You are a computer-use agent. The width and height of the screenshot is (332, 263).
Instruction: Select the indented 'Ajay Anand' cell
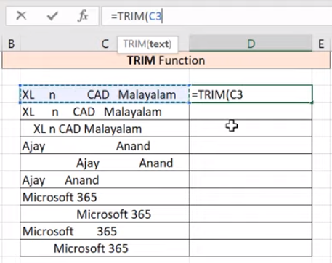105,163
